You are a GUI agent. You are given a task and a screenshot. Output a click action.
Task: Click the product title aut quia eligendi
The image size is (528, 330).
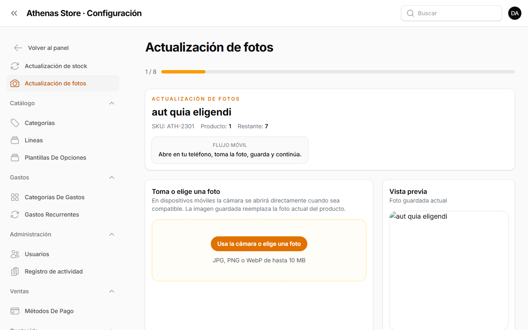(191, 112)
